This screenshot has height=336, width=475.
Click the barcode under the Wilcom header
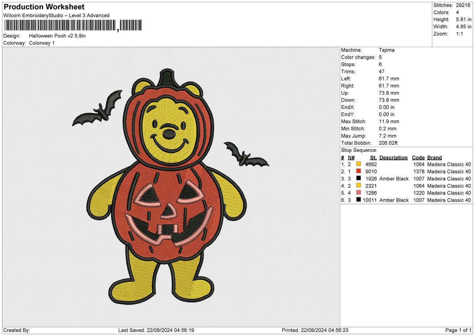click(x=73, y=26)
